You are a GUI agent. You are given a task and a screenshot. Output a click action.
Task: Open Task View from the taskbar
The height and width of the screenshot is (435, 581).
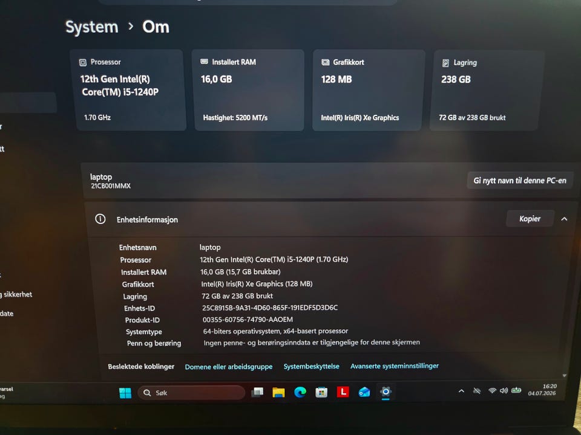[x=257, y=392]
